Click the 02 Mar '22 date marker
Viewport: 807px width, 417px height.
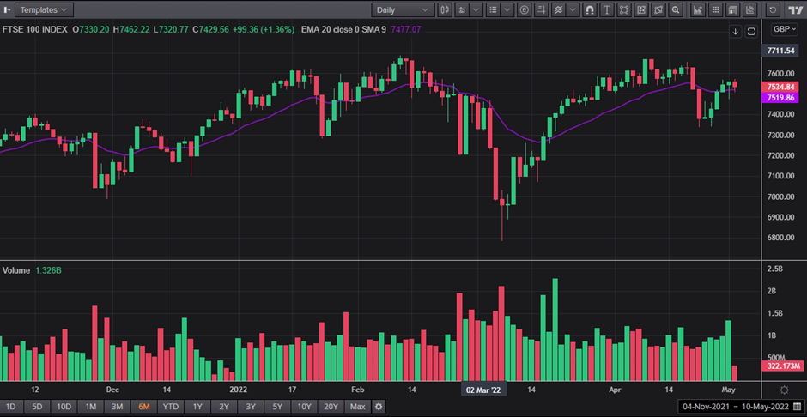(x=483, y=390)
